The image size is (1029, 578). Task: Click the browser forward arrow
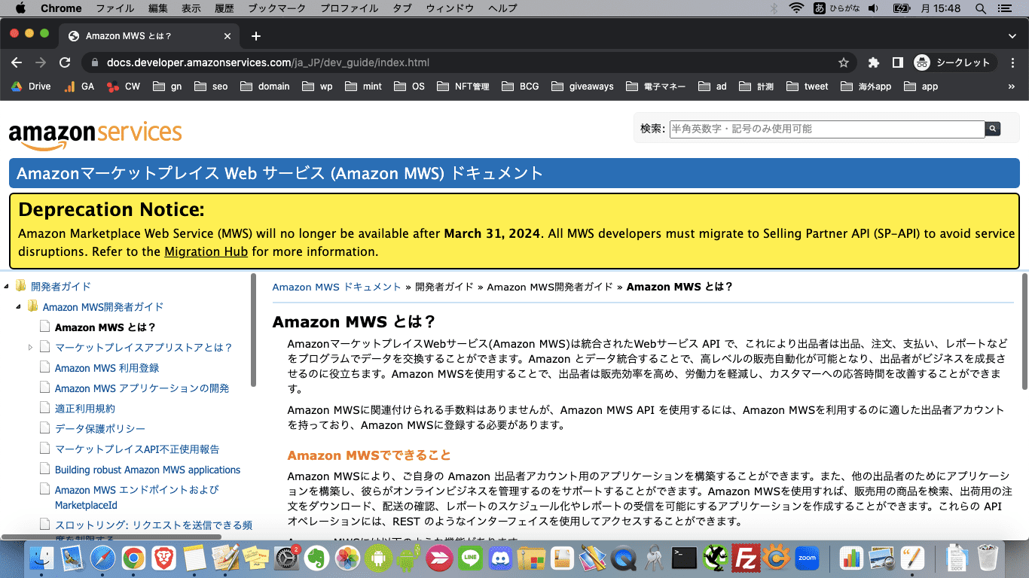(41, 62)
